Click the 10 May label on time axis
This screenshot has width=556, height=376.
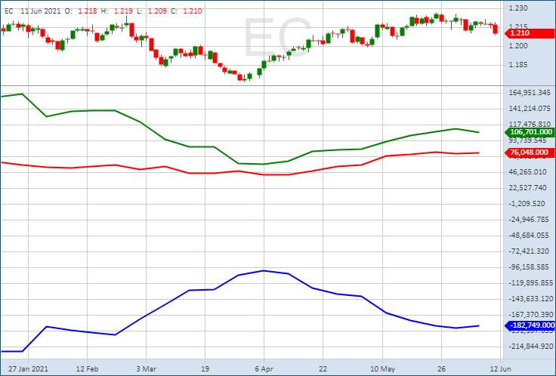(x=383, y=369)
